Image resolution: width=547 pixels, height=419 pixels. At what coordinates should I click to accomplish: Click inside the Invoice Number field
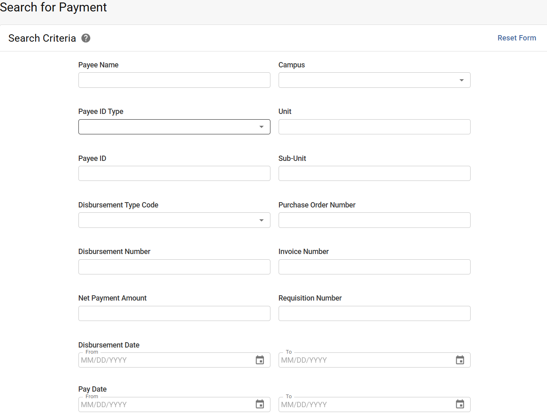click(x=374, y=267)
